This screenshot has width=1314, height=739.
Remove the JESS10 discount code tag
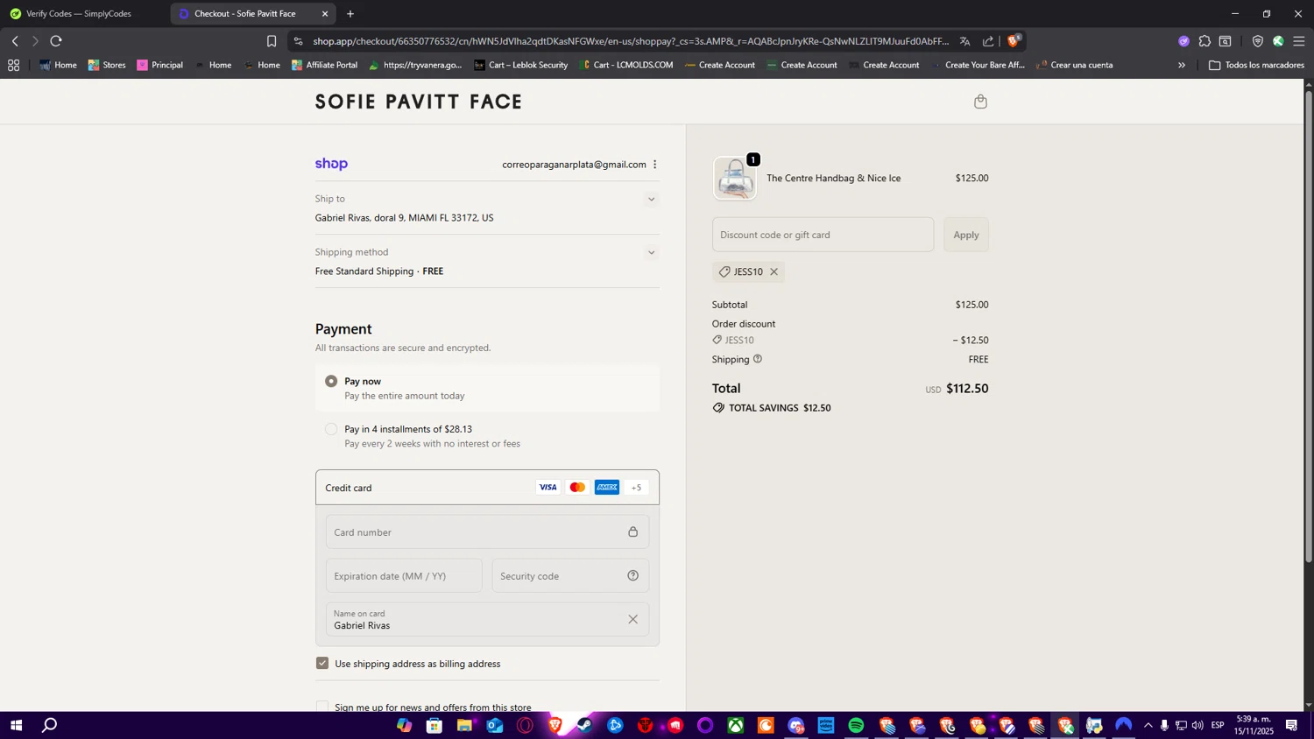point(774,271)
